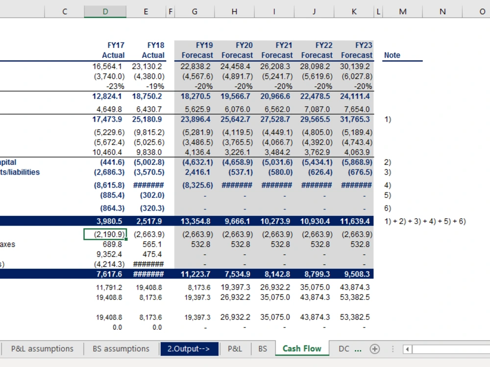Select the FY17 Actual header cell
Screen dimensions: 490x367
click(113, 50)
